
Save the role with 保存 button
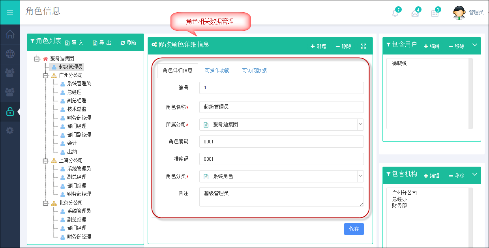point(354,229)
